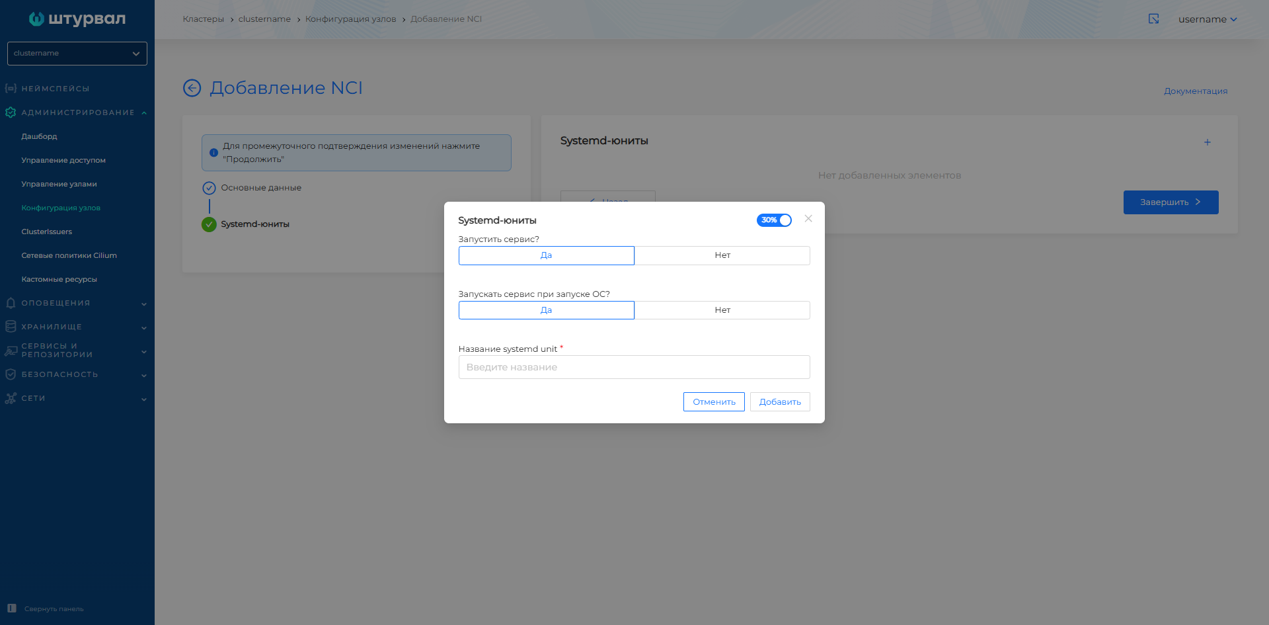Open the clustername dropdown selector
Viewport: 1269px width, 625px height.
[x=77, y=54]
